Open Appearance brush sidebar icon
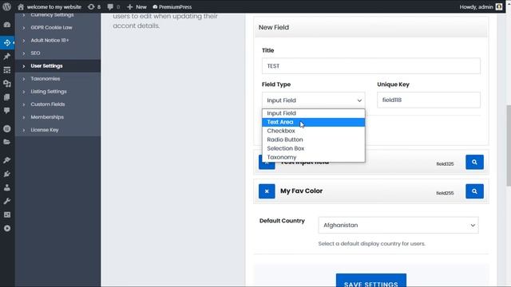Viewport: 511px width, 287px height. click(7, 160)
